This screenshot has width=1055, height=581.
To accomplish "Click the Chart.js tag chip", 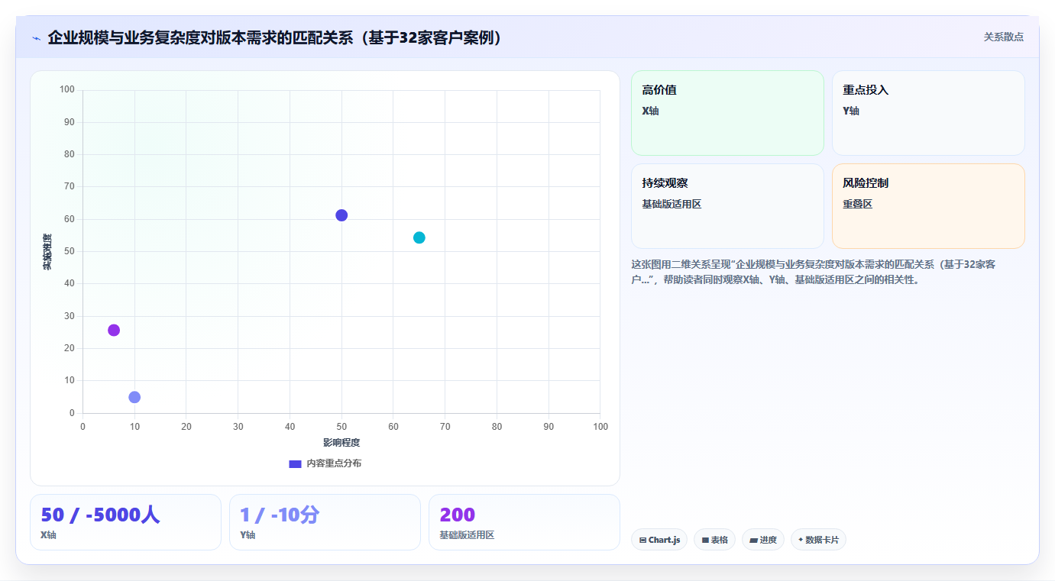I will [x=659, y=540].
